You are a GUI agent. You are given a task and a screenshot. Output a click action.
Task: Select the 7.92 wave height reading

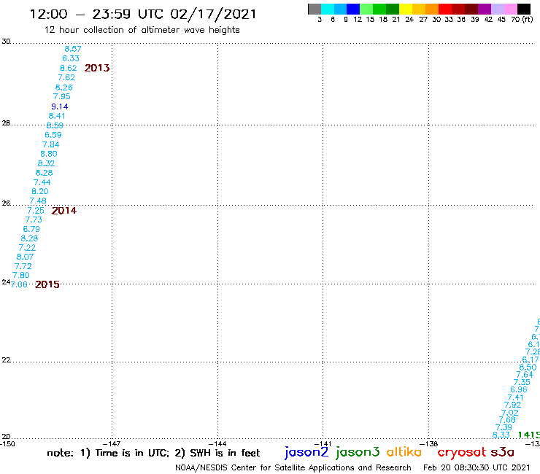coord(512,405)
